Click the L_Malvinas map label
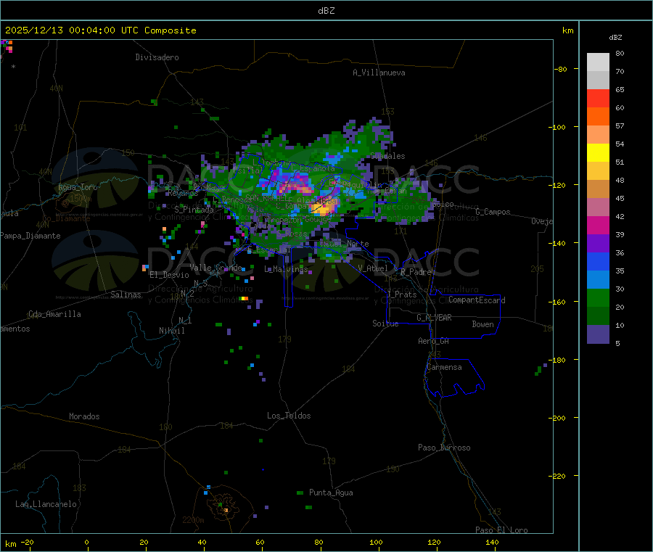The width and height of the screenshot is (653, 552). point(286,269)
